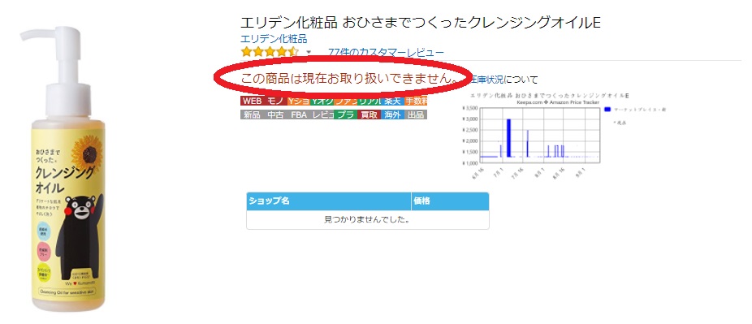Select the gray 新品 button
752x324 pixels.
click(252, 115)
